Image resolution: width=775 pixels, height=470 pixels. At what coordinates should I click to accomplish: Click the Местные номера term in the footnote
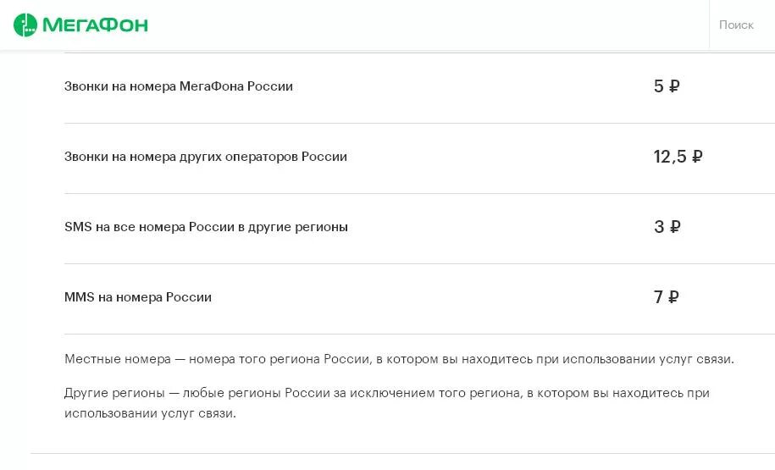pyautogui.click(x=117, y=359)
